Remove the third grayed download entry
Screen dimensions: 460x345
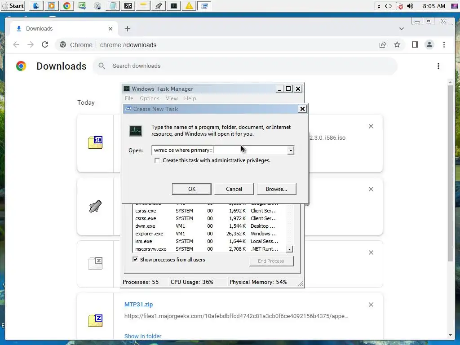371,252
